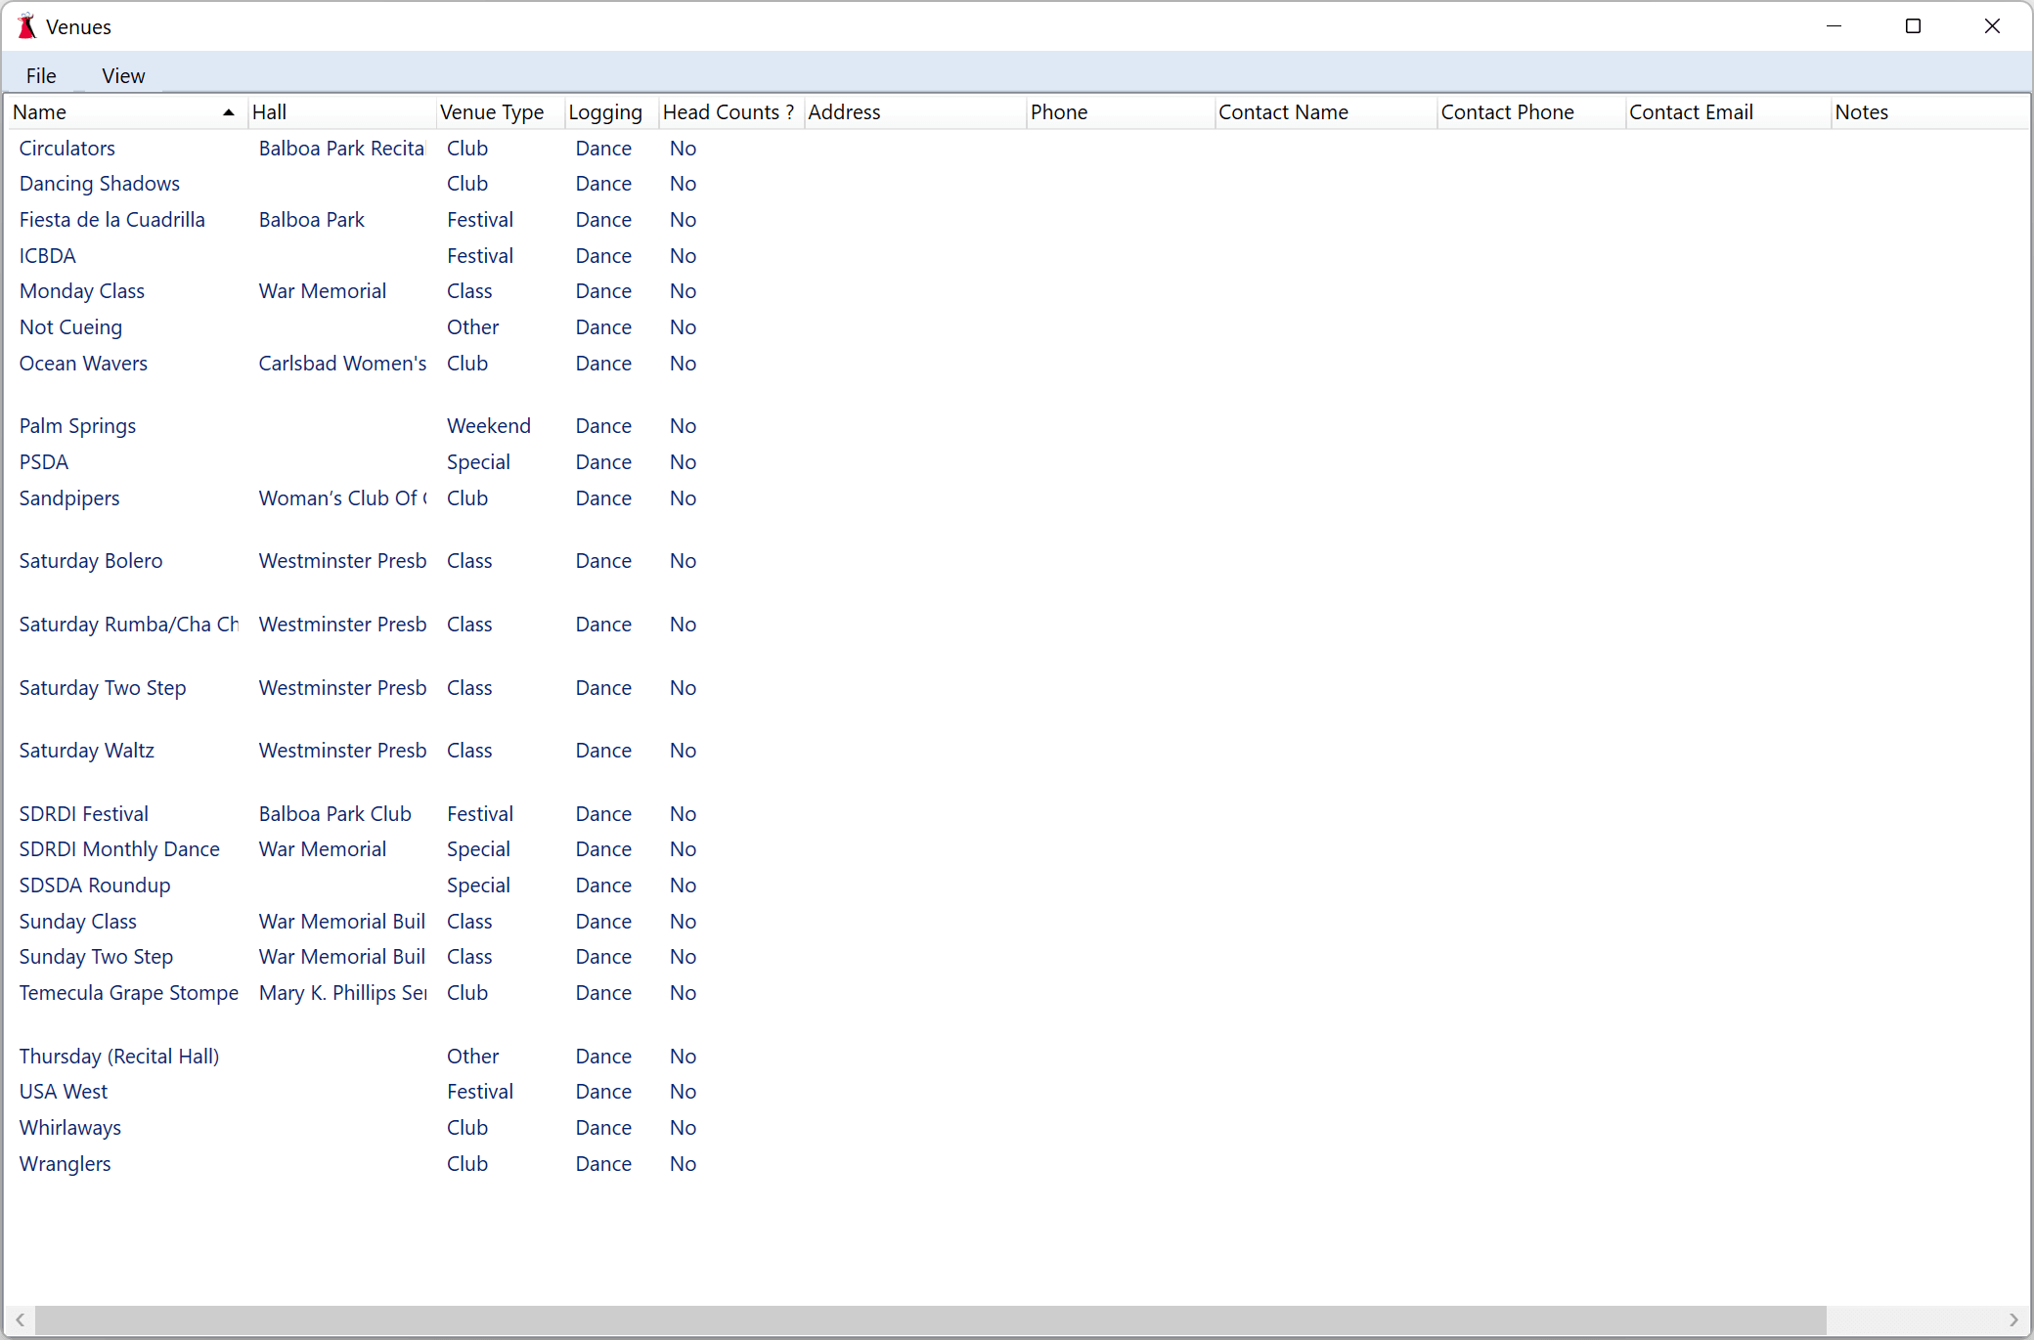
Task: Select the Thursday (Recital Hall) venue
Action: tap(119, 1057)
